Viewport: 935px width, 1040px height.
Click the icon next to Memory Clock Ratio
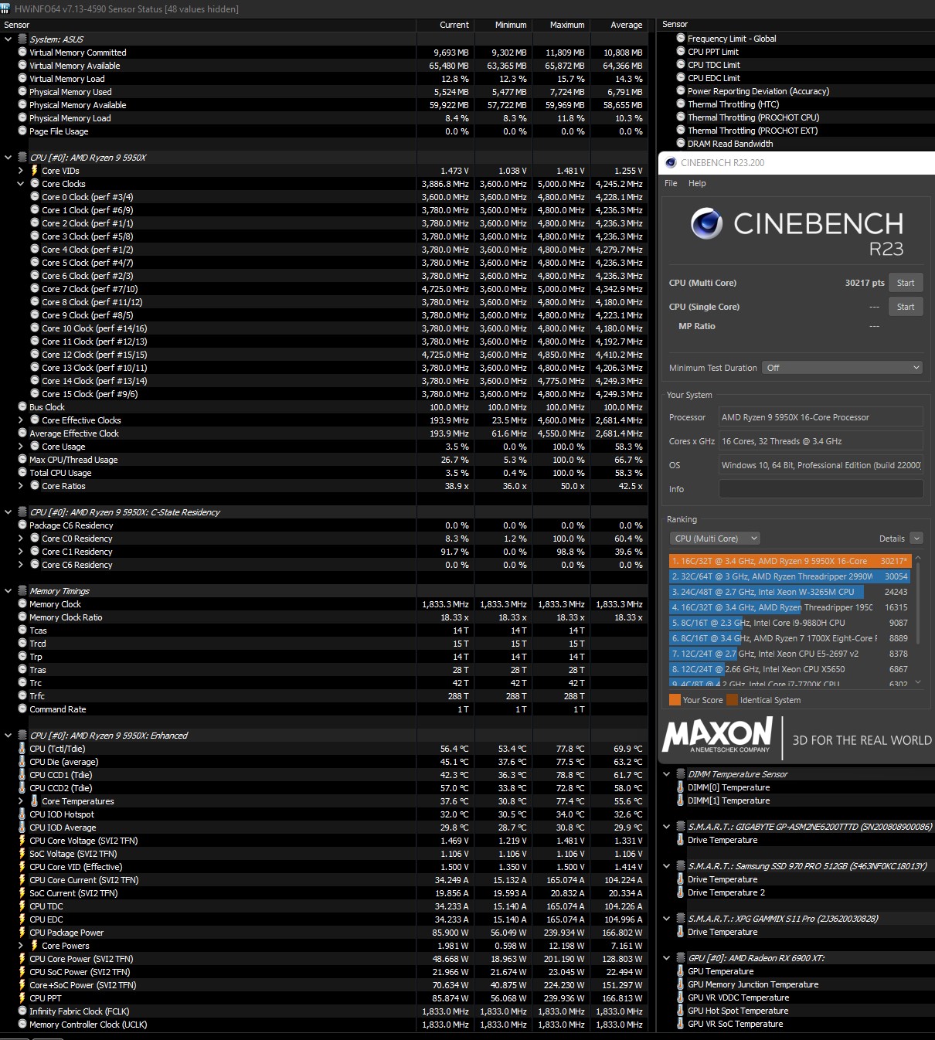click(x=22, y=617)
